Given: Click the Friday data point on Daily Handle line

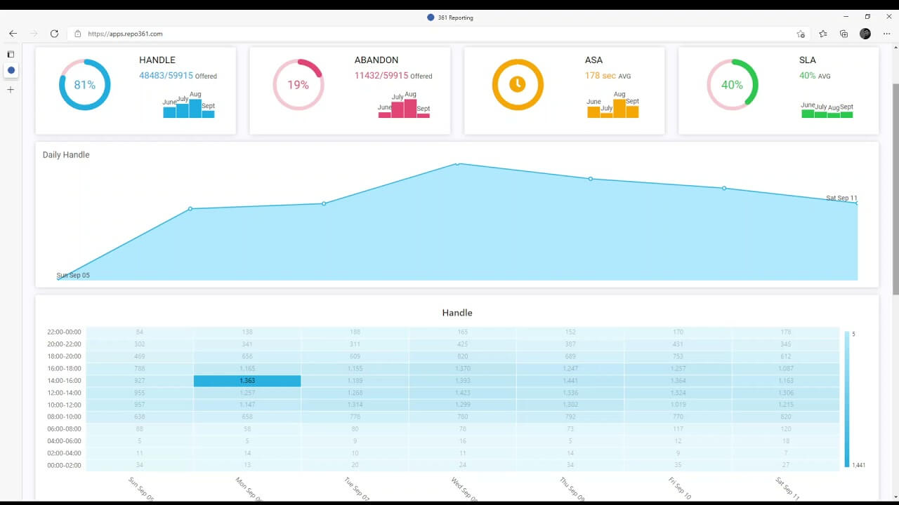Looking at the screenshot, I should point(724,188).
